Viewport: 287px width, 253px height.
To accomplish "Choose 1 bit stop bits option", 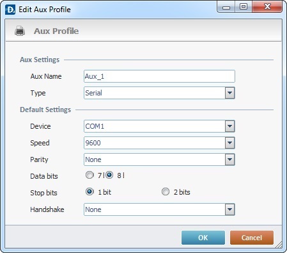I will point(89,192).
